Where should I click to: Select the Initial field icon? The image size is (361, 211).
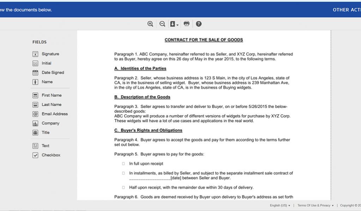[35, 63]
